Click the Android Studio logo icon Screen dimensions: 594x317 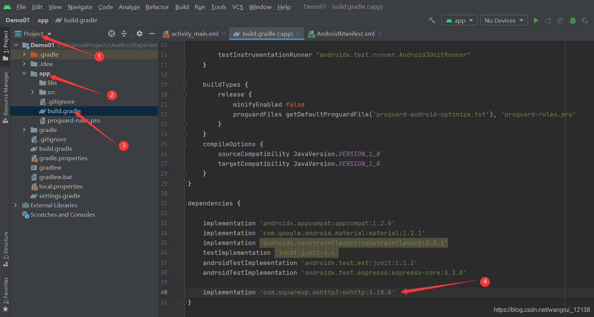pos(7,7)
